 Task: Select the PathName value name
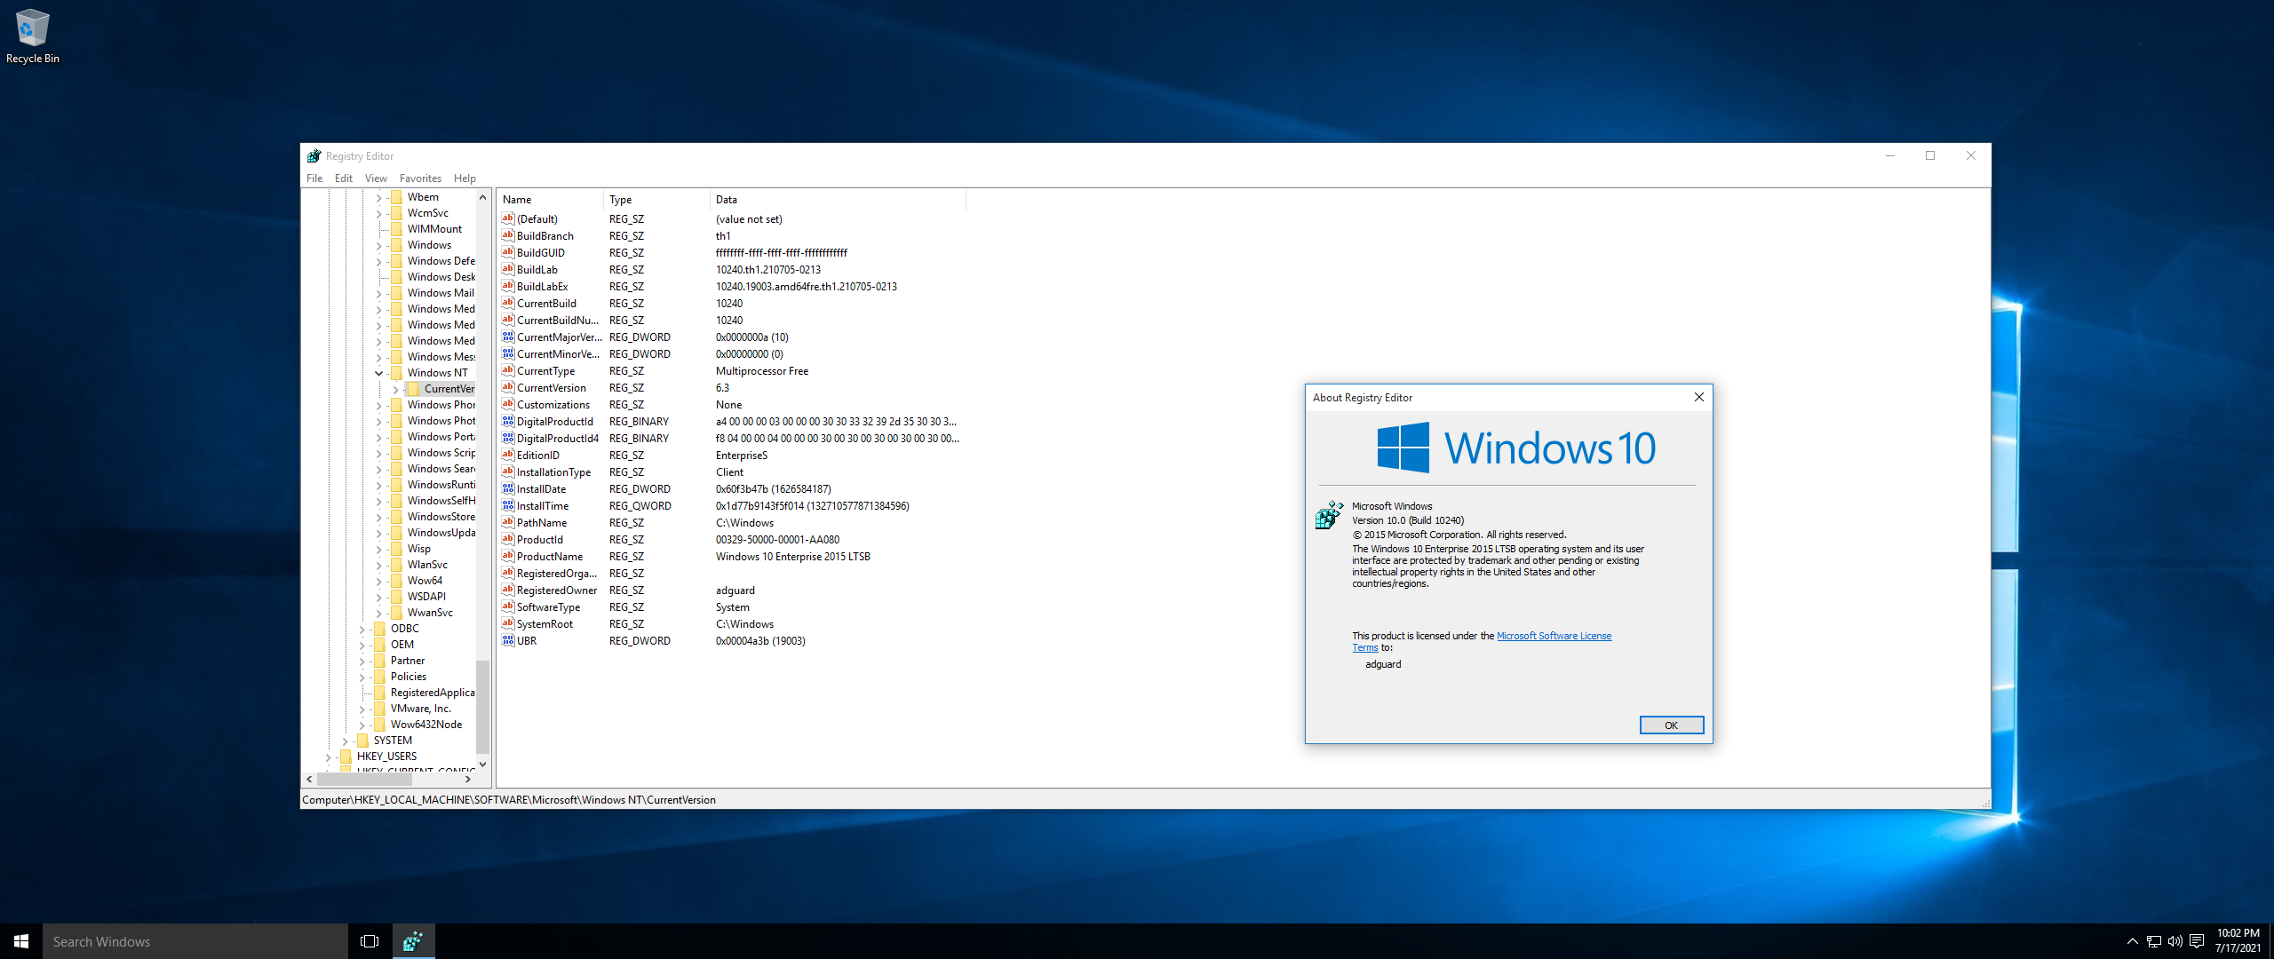[x=542, y=523]
